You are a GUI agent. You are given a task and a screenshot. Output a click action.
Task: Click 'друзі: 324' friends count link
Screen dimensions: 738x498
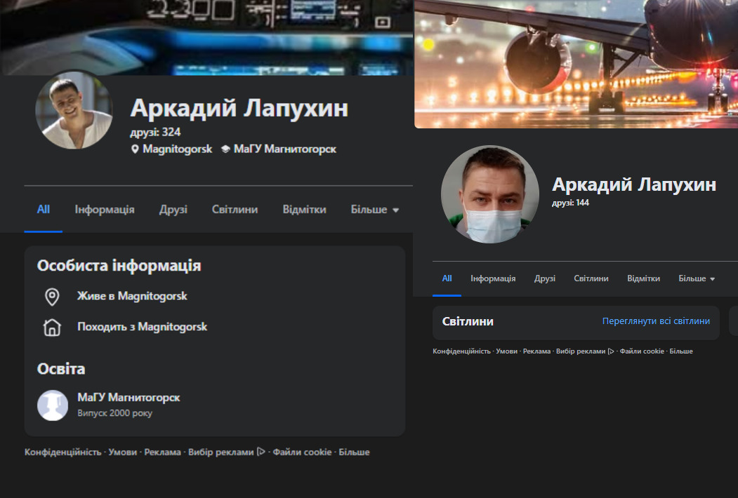(x=156, y=132)
